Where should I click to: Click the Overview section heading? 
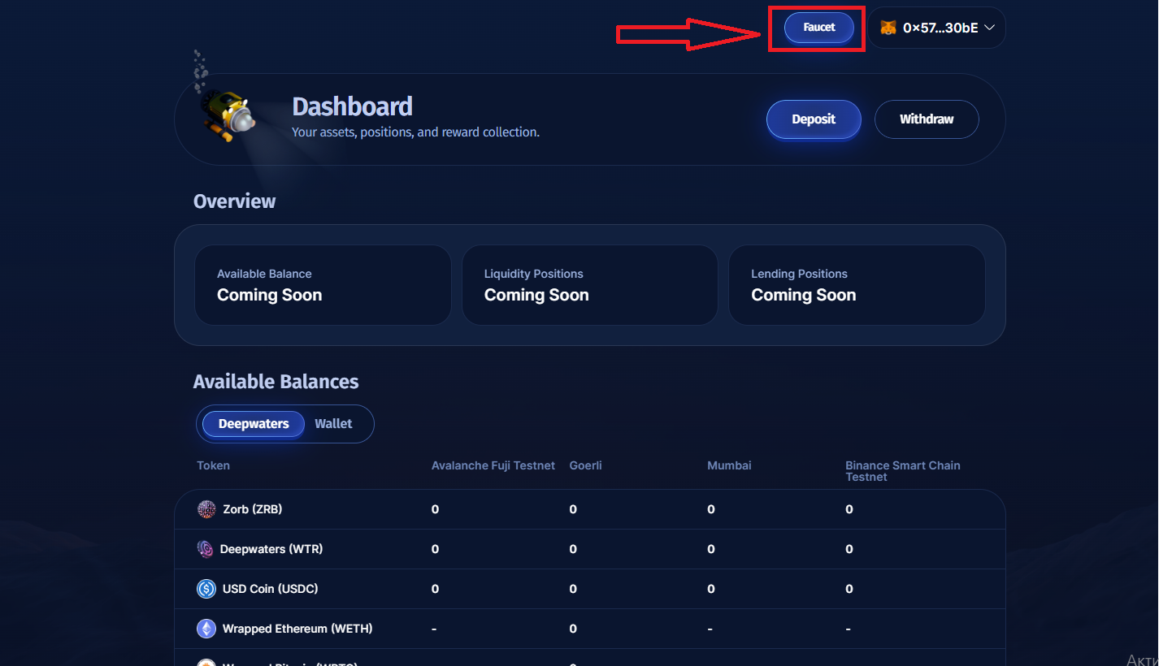point(234,201)
